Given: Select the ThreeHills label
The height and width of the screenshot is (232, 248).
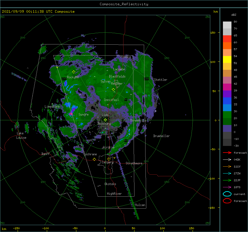Looking at the screenshot, I should coord(138,121).
